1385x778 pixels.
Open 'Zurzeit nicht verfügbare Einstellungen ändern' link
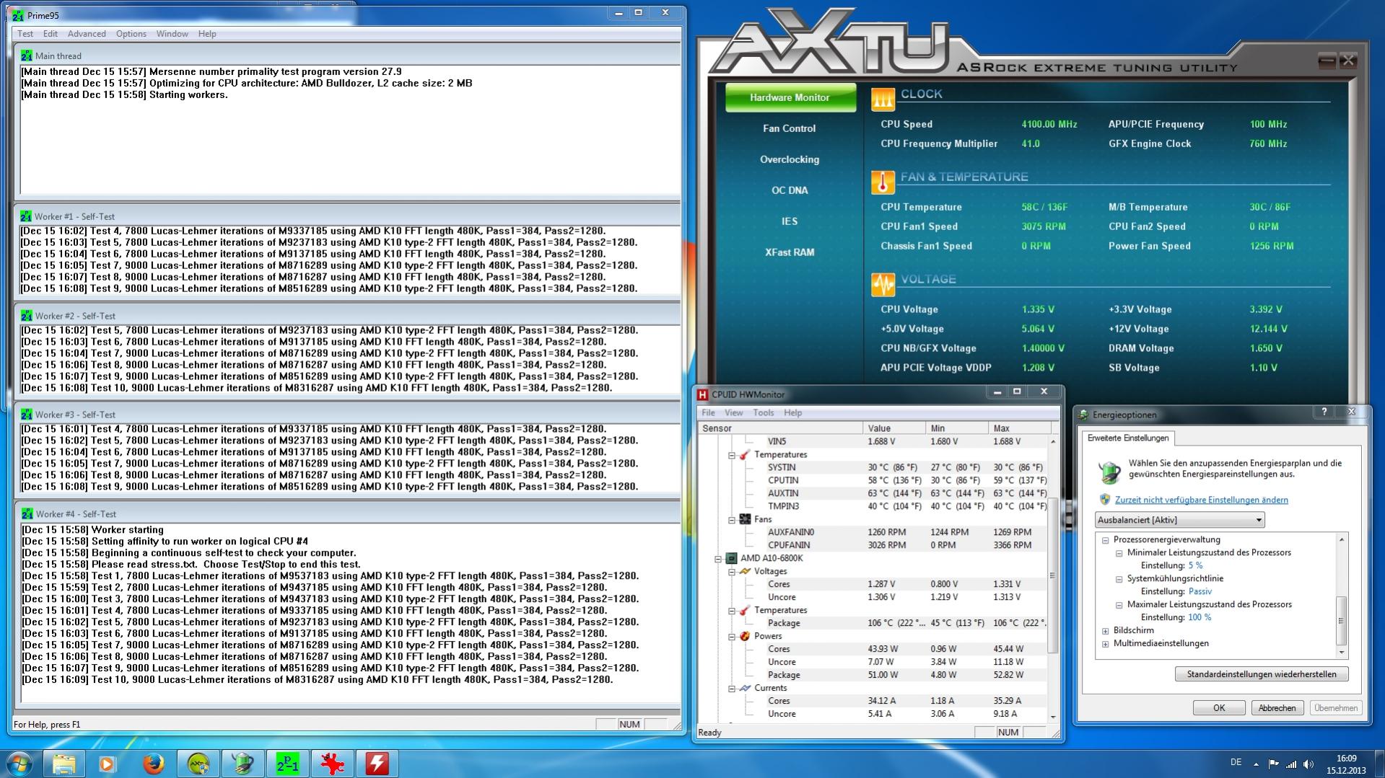pos(1201,500)
